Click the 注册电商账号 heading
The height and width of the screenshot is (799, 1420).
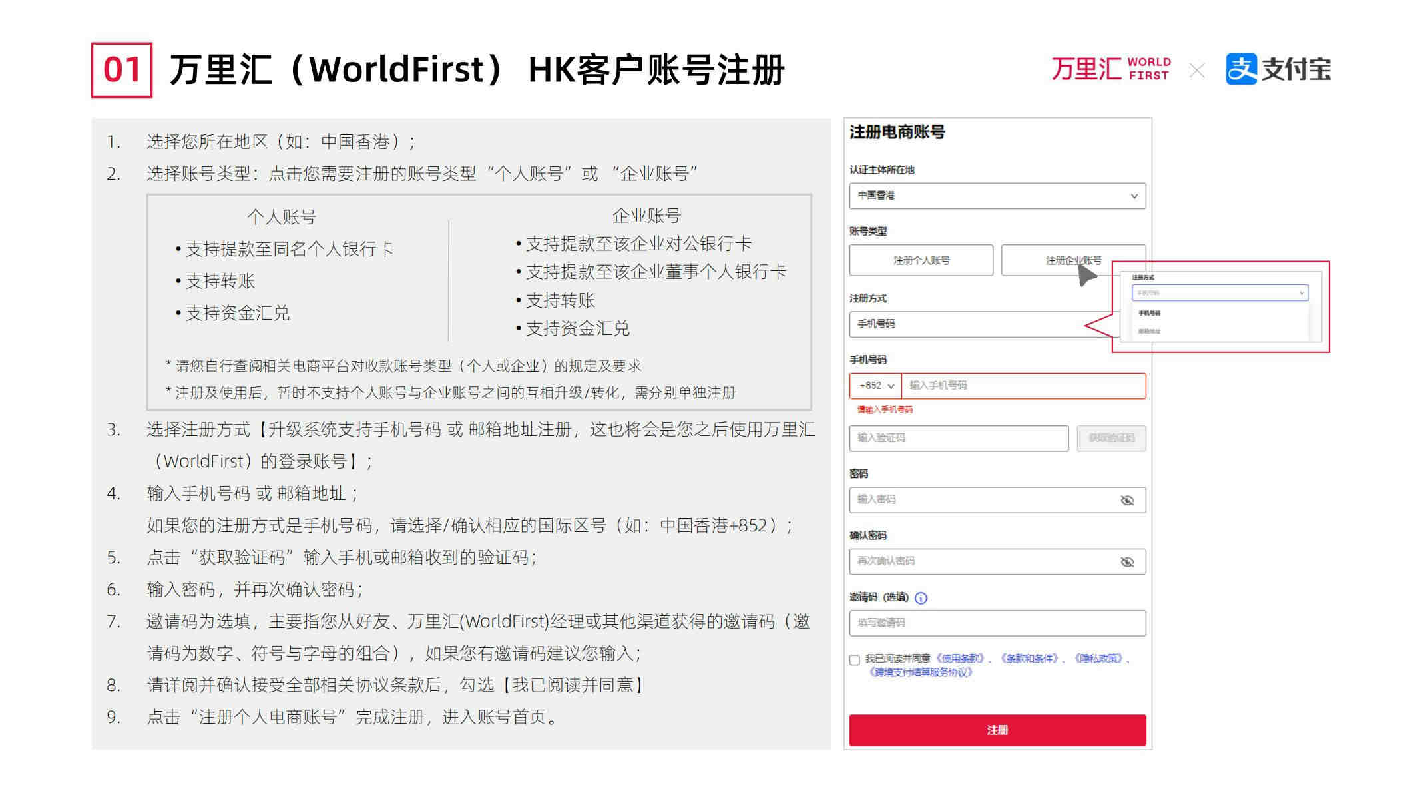897,132
